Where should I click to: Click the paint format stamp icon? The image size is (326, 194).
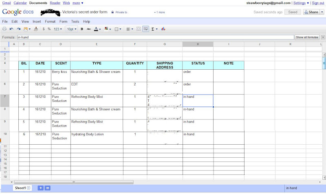pos(36,29)
